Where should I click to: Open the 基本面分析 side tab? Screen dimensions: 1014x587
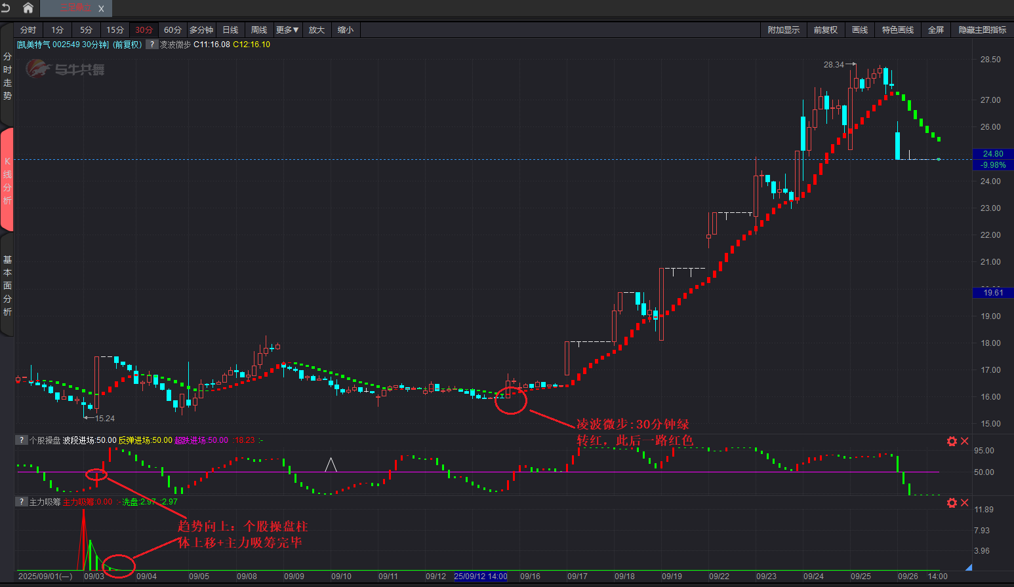point(7,286)
